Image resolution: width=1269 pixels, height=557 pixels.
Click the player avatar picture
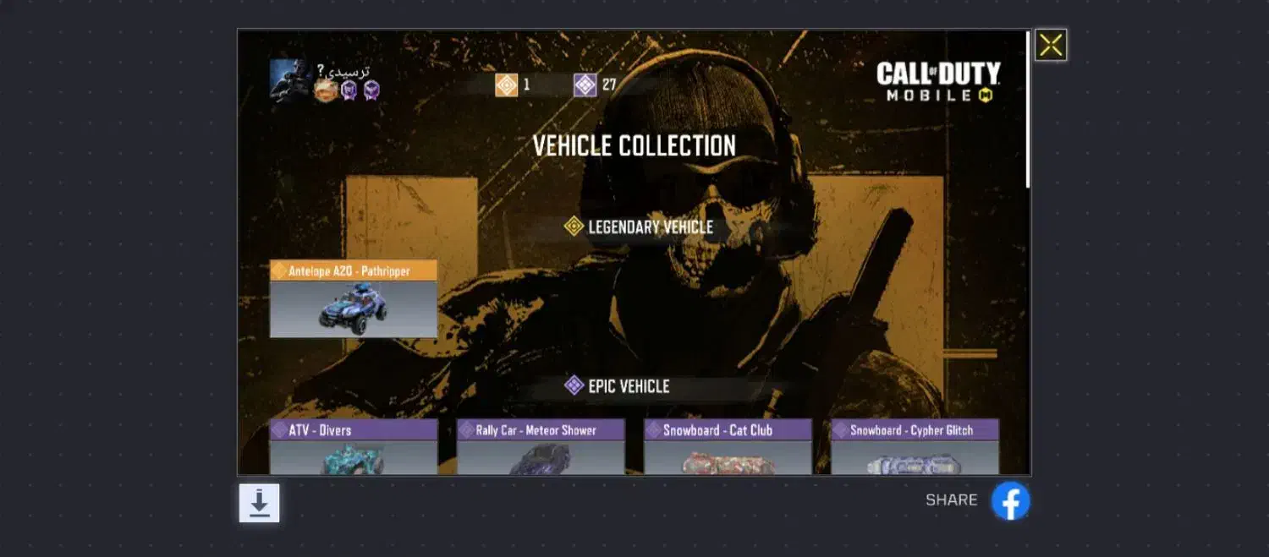tap(290, 80)
